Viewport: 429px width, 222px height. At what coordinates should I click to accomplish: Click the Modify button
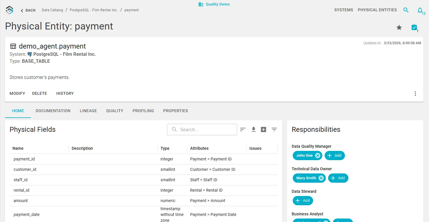pyautogui.click(x=17, y=93)
